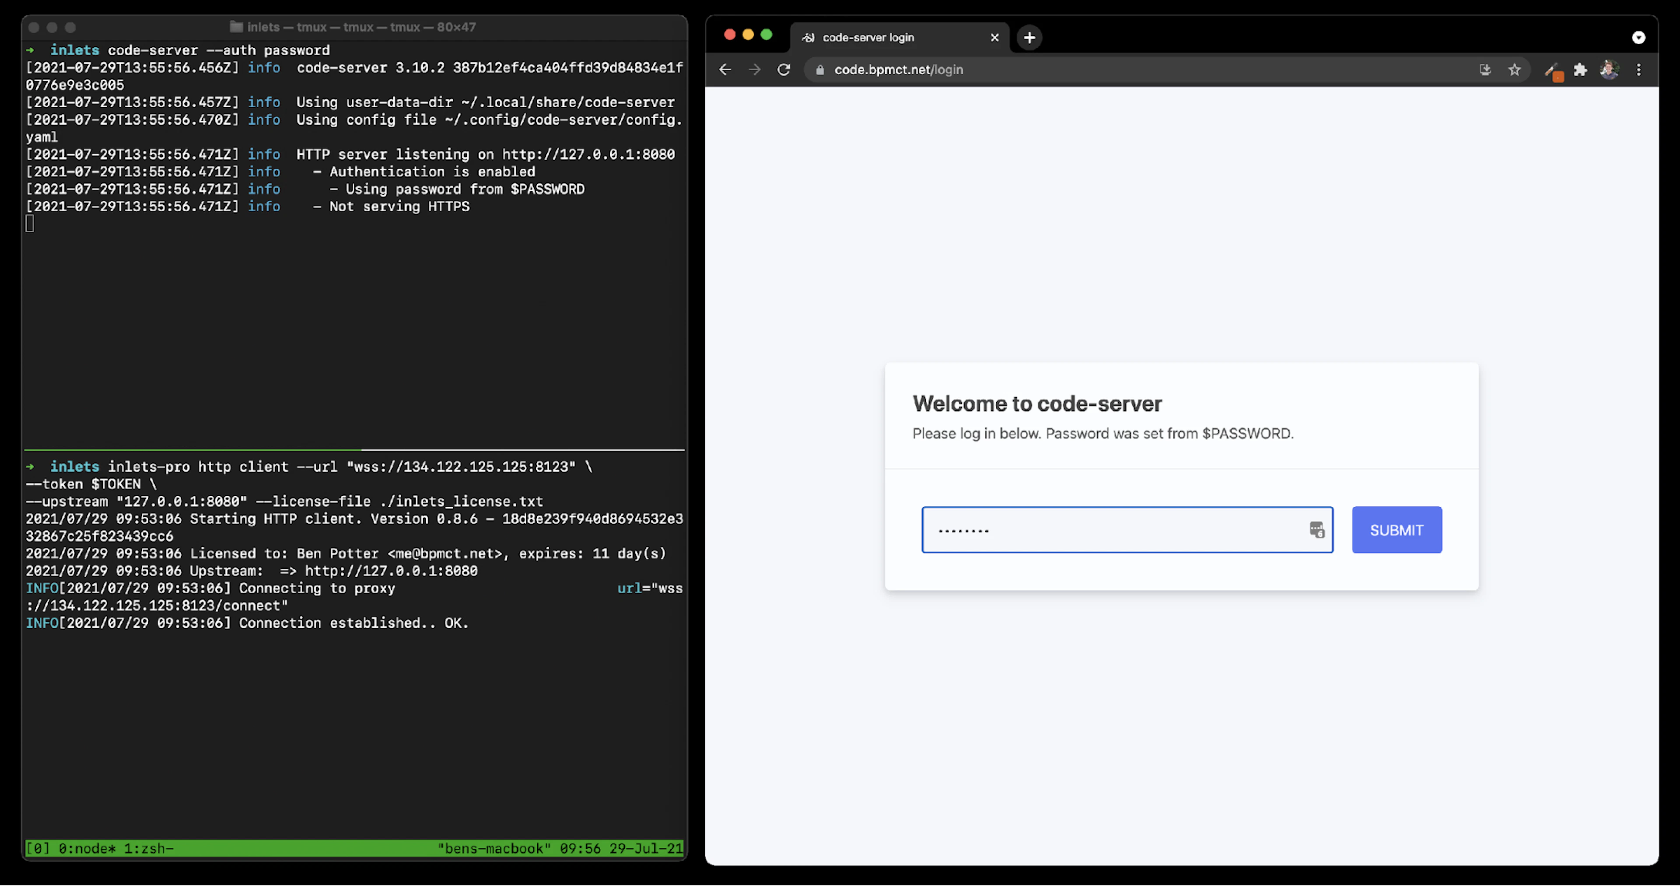This screenshot has height=886, width=1680.
Task: Open the password manager icon in password field
Action: click(1317, 530)
